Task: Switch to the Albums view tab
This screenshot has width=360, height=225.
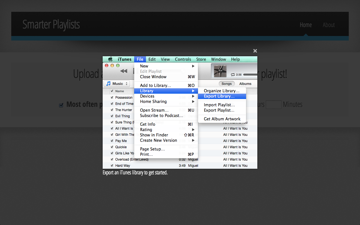Action: [245, 84]
